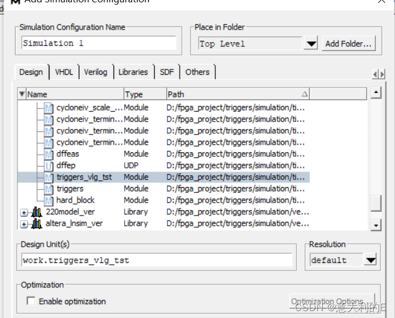Click module icon of hard_block row
The height and width of the screenshot is (318, 395).
click(49, 200)
